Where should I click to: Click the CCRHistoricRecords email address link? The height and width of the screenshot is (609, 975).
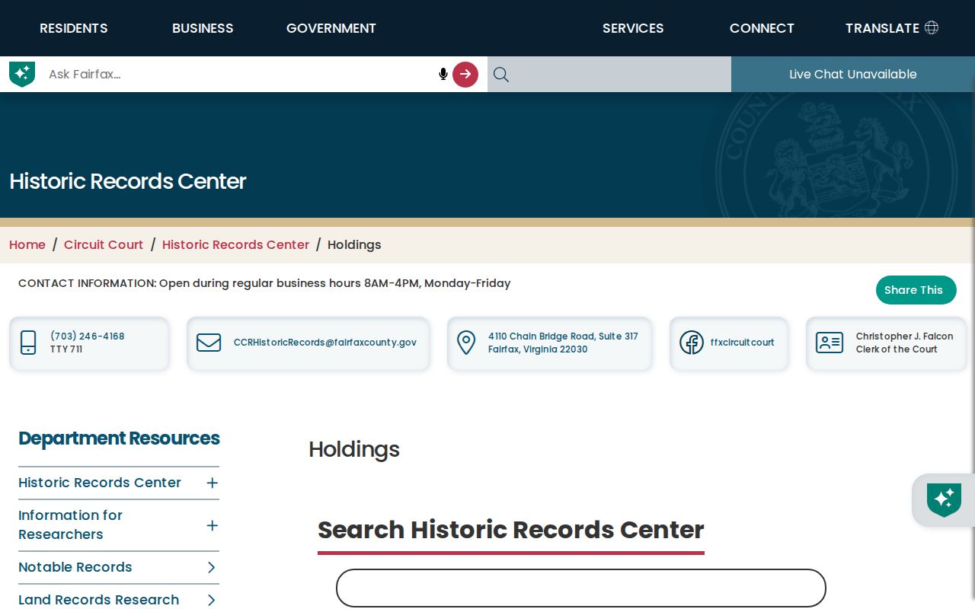pos(325,343)
